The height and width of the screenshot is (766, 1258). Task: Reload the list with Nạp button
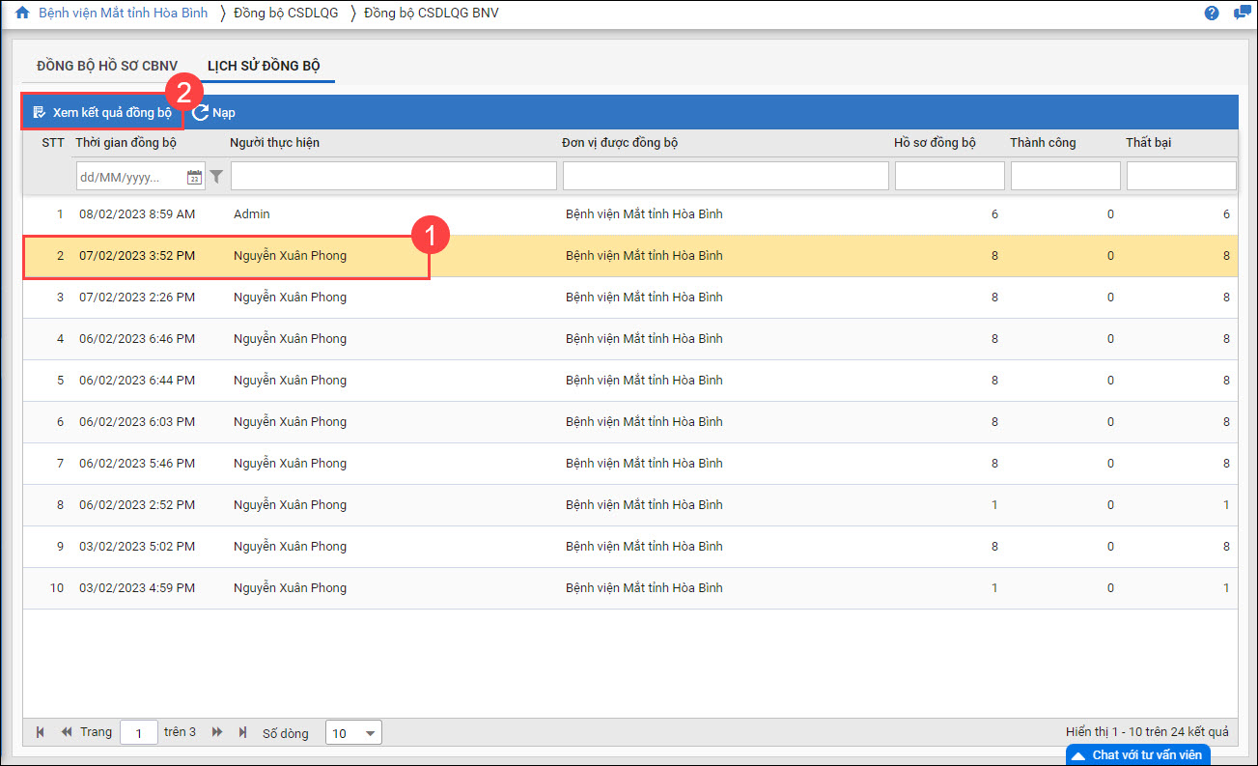click(x=214, y=112)
